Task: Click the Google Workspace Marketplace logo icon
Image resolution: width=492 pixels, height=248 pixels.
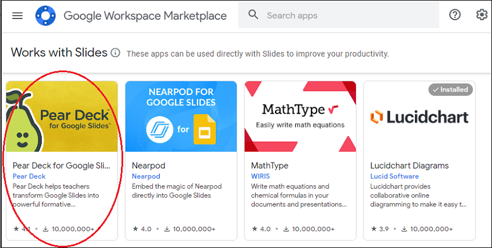Action: click(x=46, y=16)
